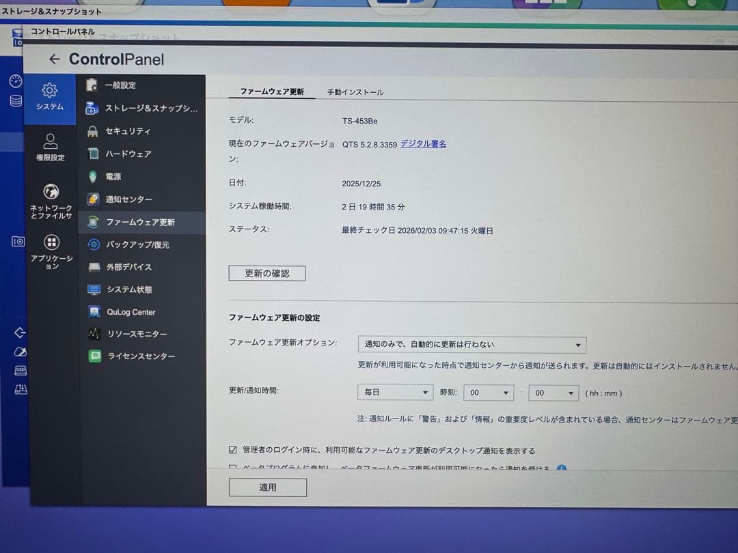Toggle the partially hidden beta program checkbox
This screenshot has width=738, height=553.
(x=232, y=468)
